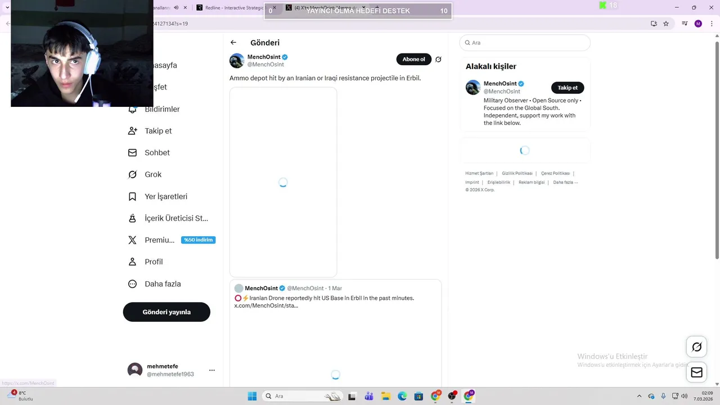Open Profil person icon

[133, 262]
